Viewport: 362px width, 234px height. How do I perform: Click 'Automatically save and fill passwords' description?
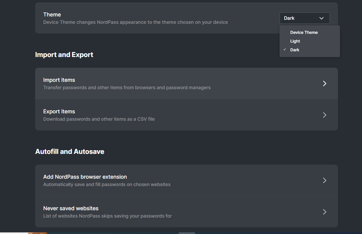107,184
